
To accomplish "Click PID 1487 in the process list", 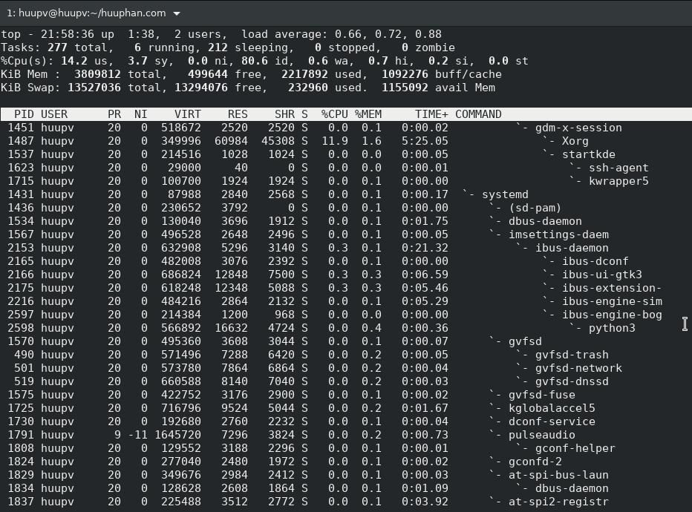I will (x=21, y=141).
